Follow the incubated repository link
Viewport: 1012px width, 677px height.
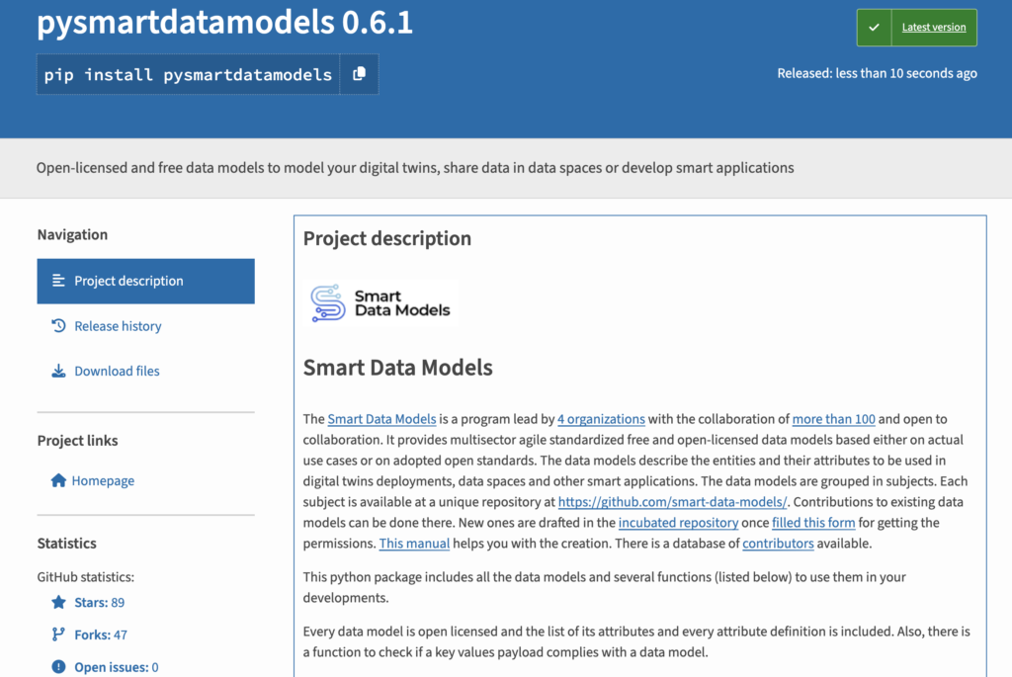[x=678, y=522]
